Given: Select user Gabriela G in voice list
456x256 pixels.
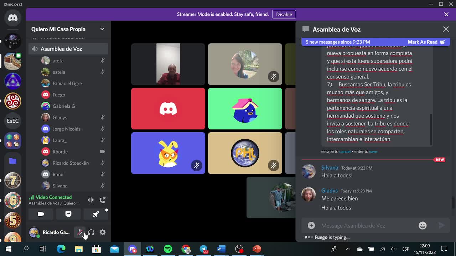Looking at the screenshot, I should pos(73,106).
